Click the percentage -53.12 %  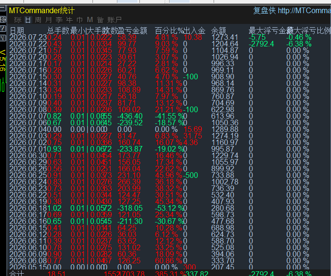click(169, 208)
